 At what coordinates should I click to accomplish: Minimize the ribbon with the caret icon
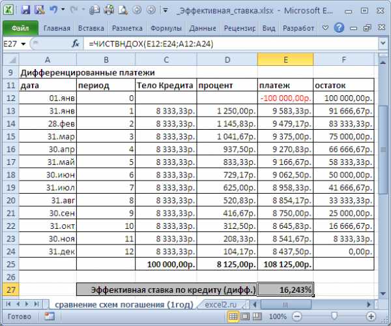[325, 29]
